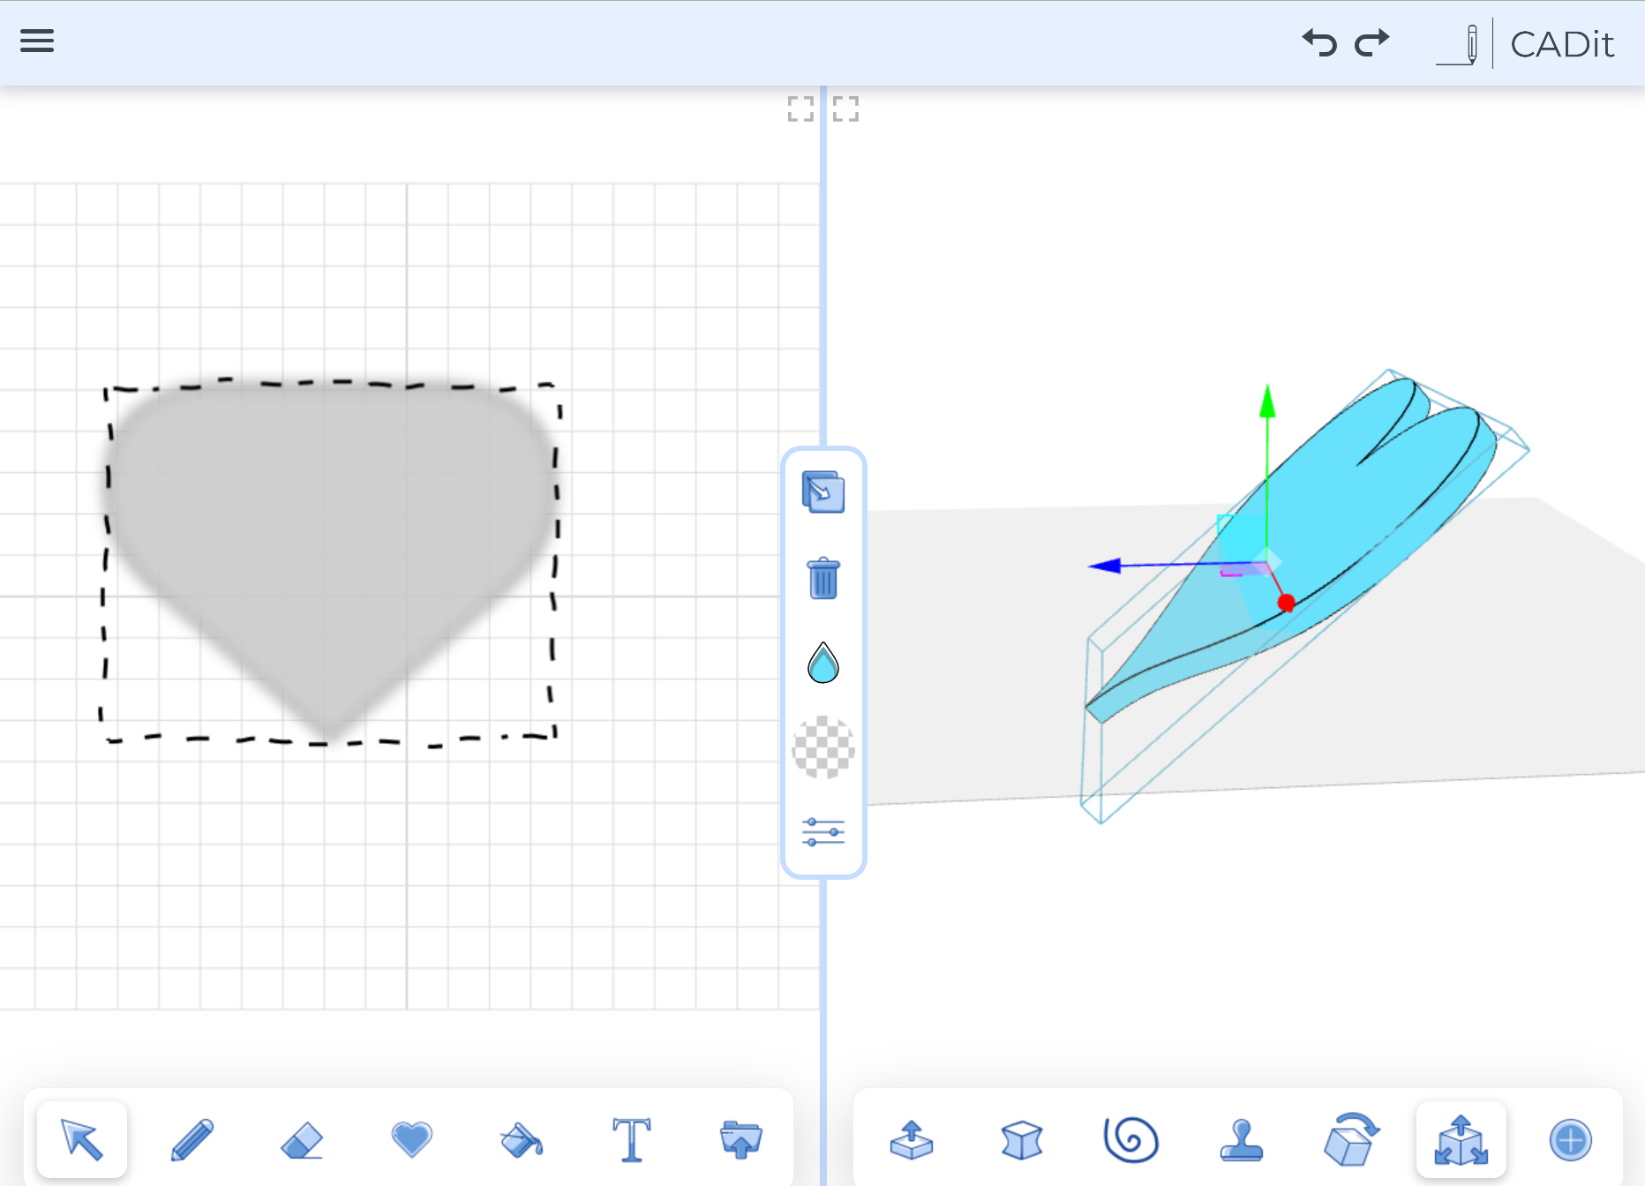Select the pencil drawing tool
This screenshot has width=1645, height=1186.
click(192, 1139)
